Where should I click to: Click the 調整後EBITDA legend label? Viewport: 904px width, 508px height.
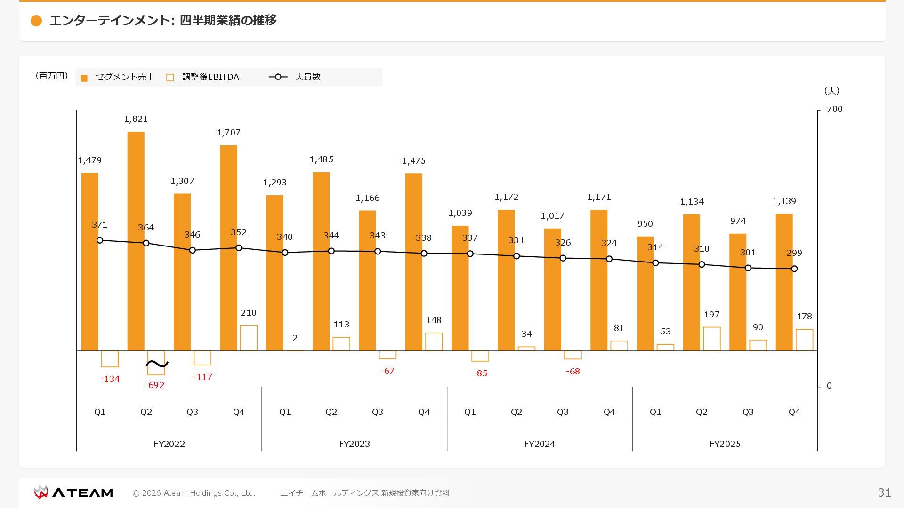[x=210, y=77]
